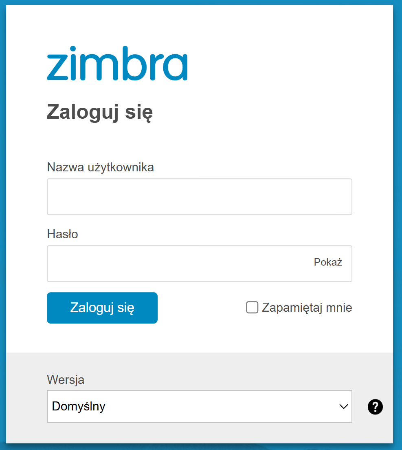This screenshot has height=450, width=402.
Task: Expand the Wersja dropdown chevron arrow
Action: (343, 406)
